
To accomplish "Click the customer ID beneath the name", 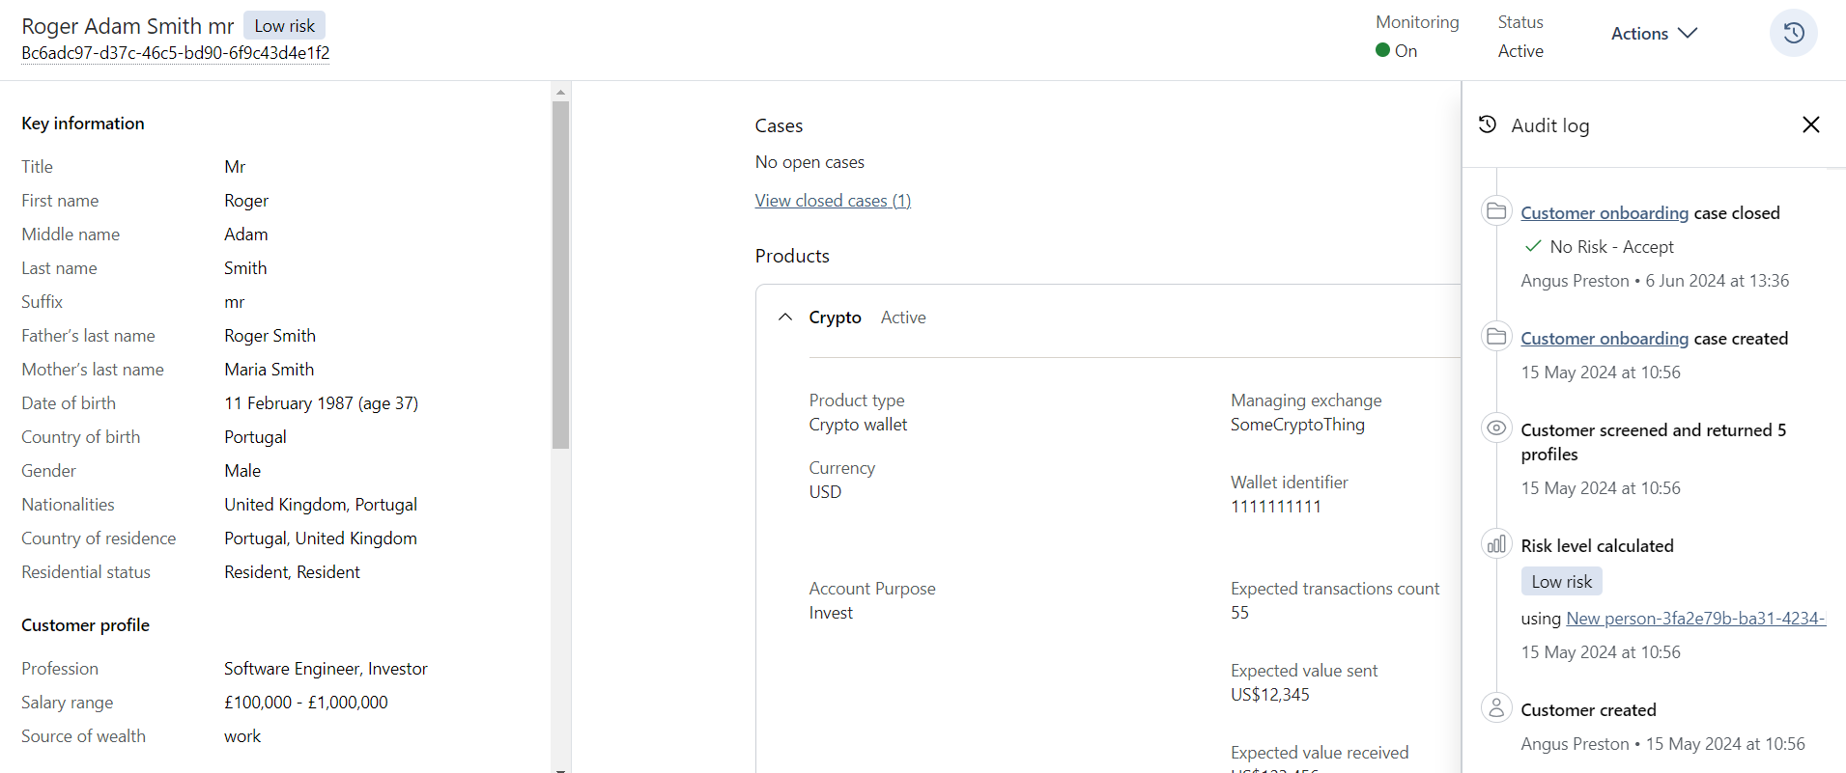I will coord(176,53).
